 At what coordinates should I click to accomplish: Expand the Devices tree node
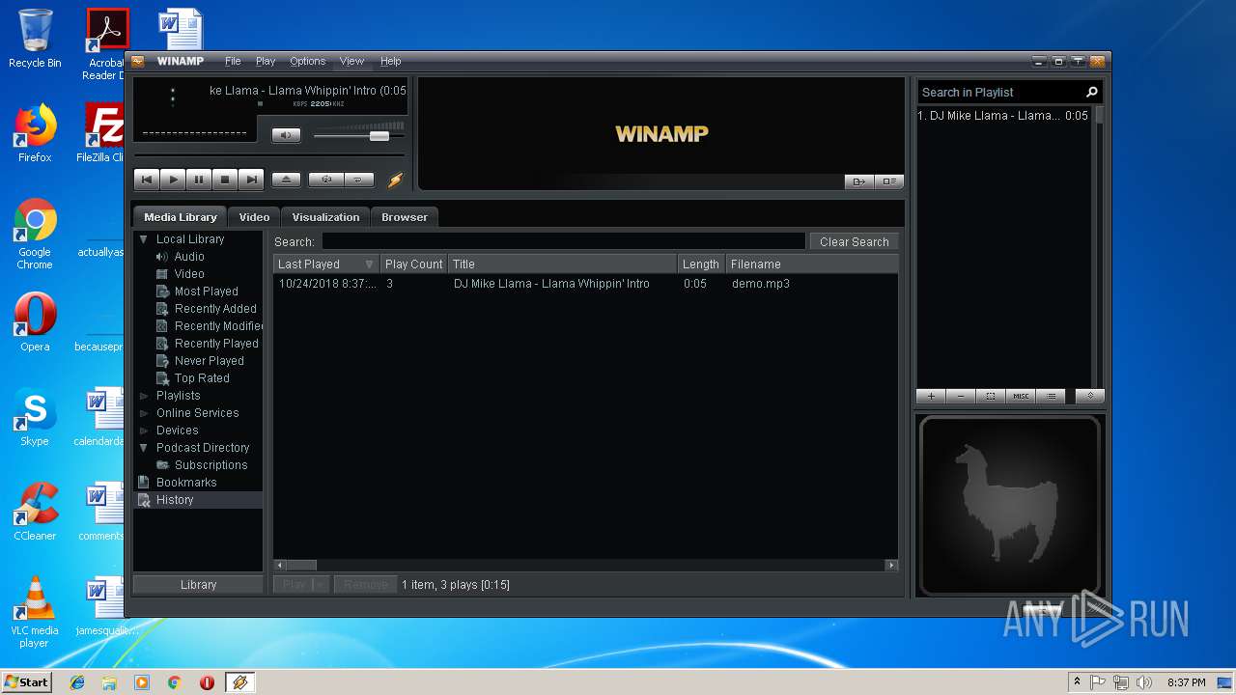click(x=144, y=431)
